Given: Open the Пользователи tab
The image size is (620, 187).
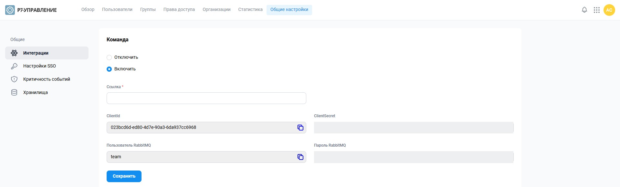Looking at the screenshot, I should click(117, 10).
